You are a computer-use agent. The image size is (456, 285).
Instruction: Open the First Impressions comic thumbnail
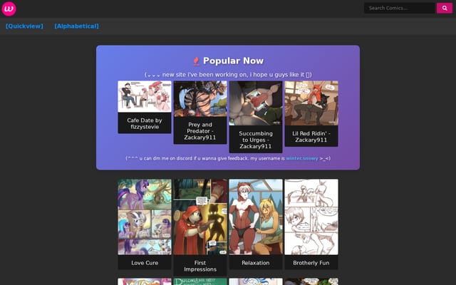pyautogui.click(x=200, y=217)
